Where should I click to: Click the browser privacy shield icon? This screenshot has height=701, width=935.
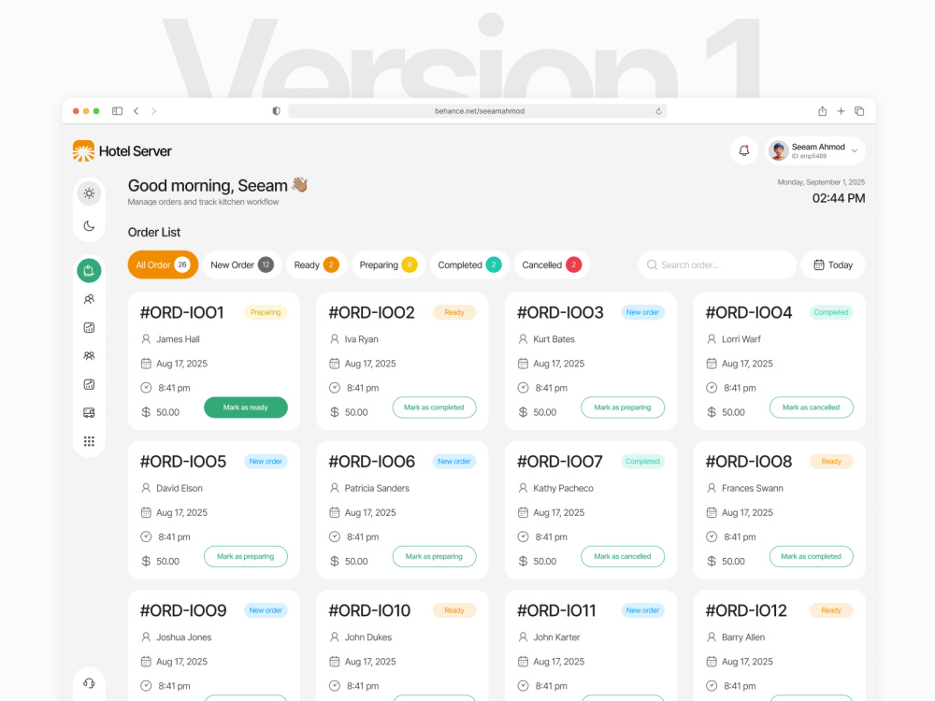pyautogui.click(x=276, y=111)
